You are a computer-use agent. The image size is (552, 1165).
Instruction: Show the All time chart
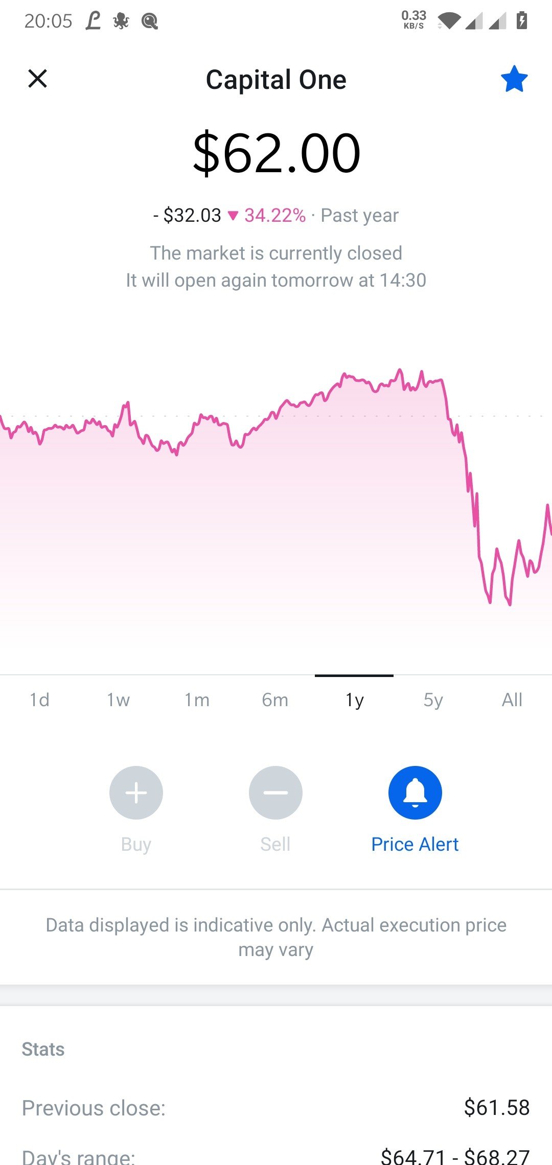tap(512, 700)
